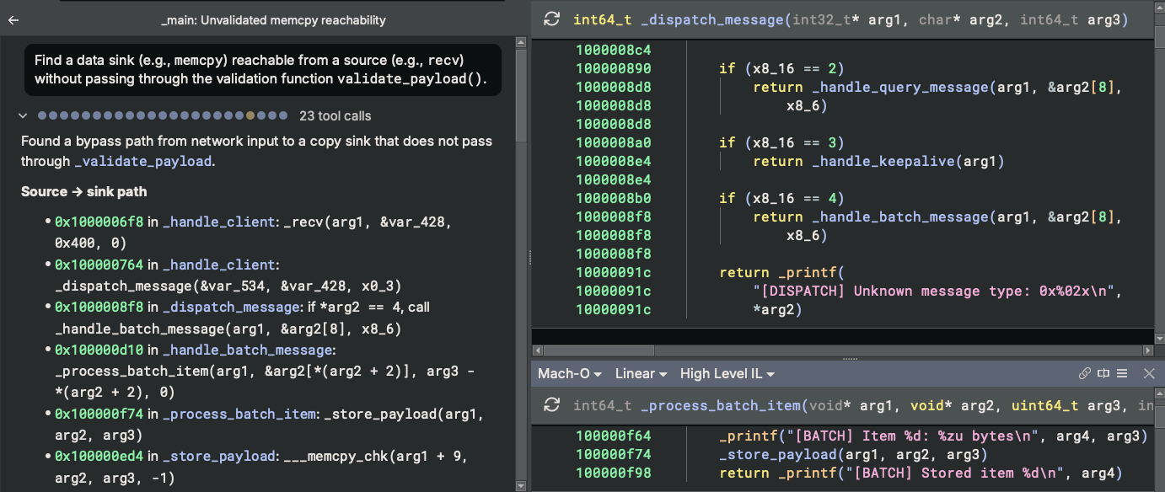This screenshot has width=1165, height=492.
Task: Toggle the pane sync link icon
Action: pos(1085,373)
